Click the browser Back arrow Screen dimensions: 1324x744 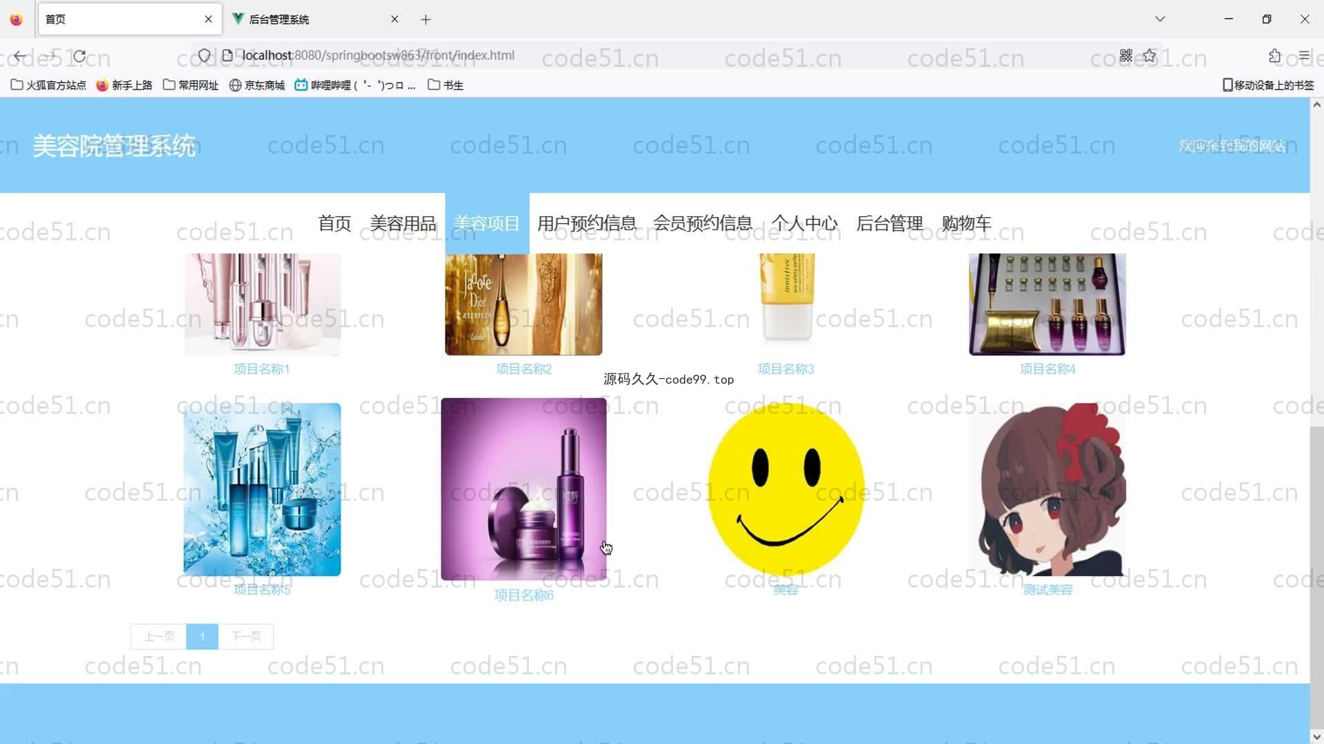tap(20, 56)
